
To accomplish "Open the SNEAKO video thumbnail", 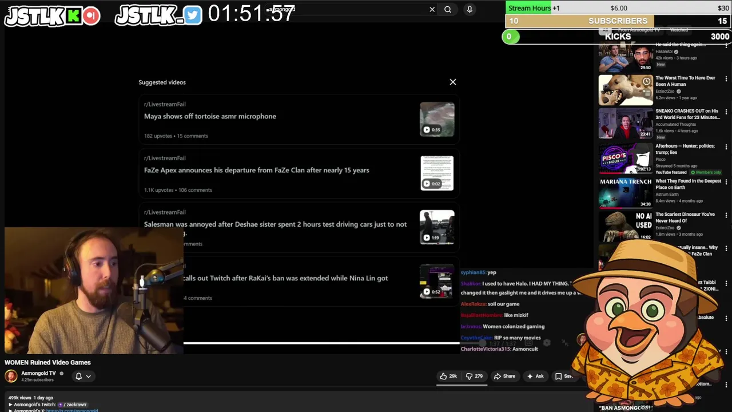I will [626, 123].
